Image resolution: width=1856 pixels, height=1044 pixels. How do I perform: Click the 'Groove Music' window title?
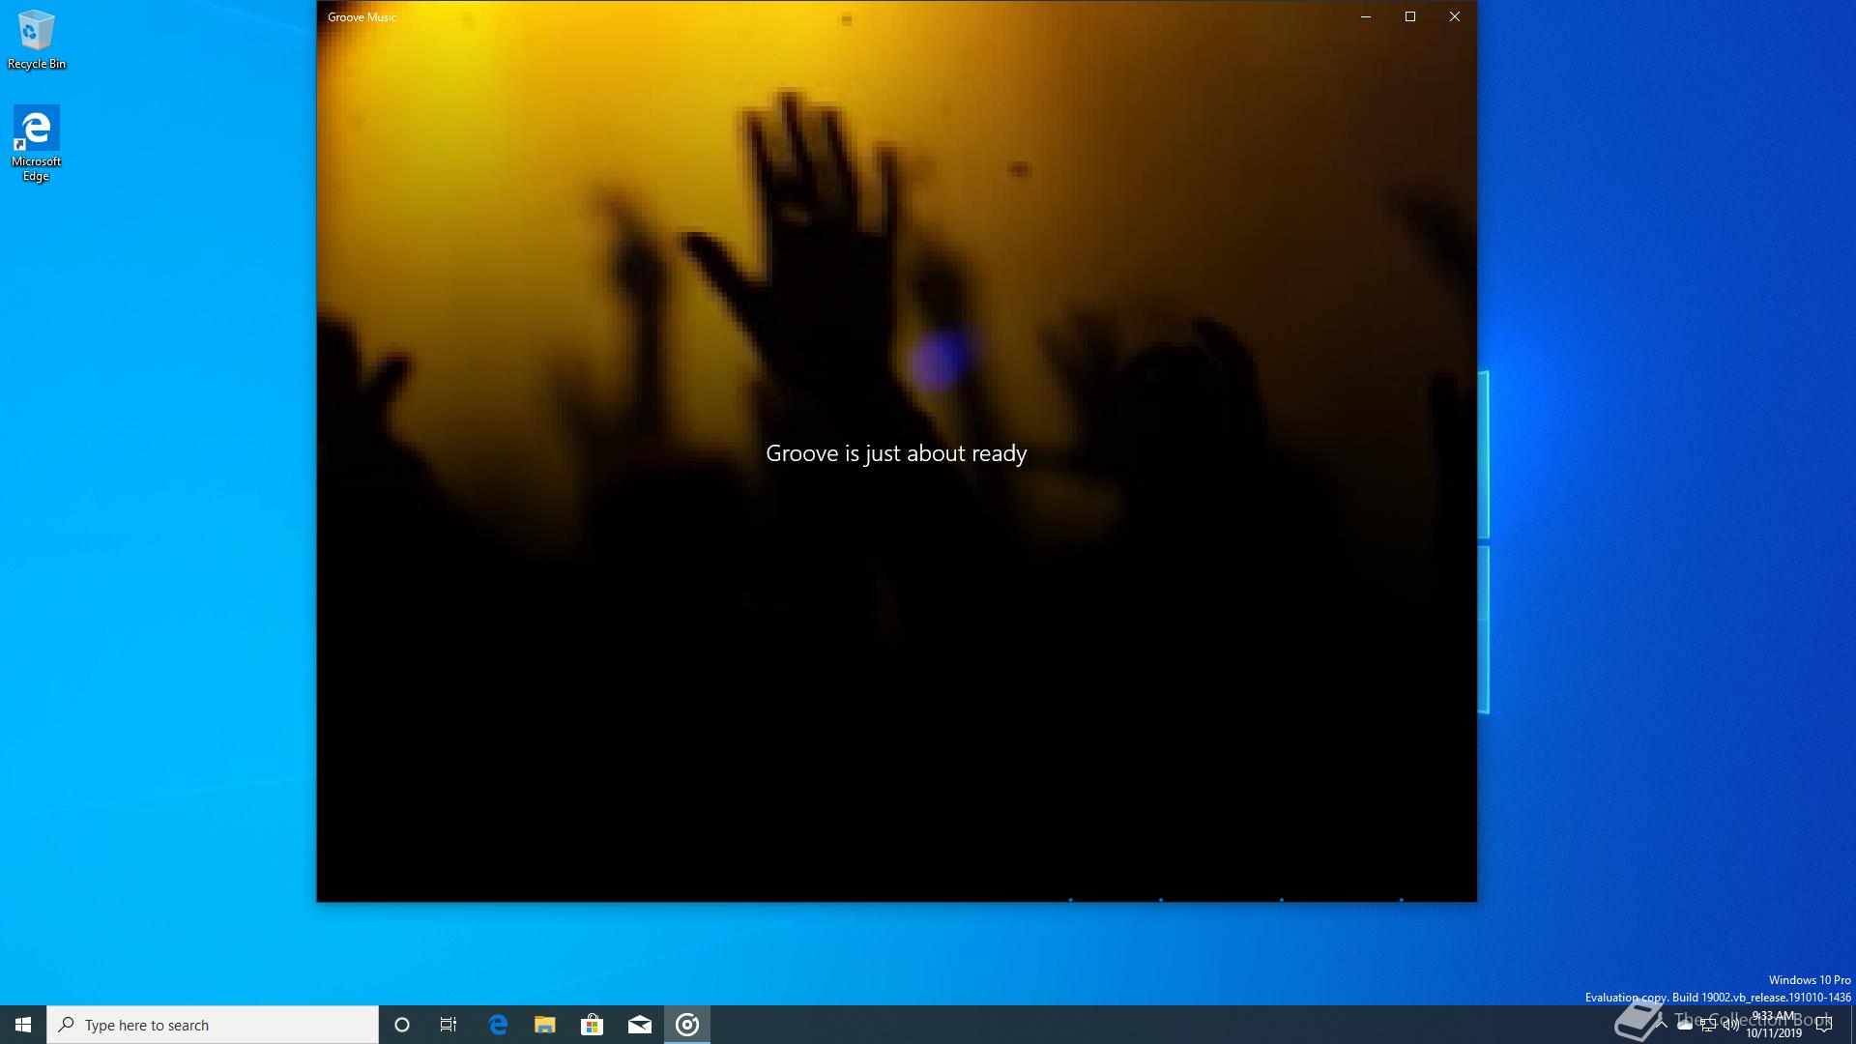coord(362,17)
